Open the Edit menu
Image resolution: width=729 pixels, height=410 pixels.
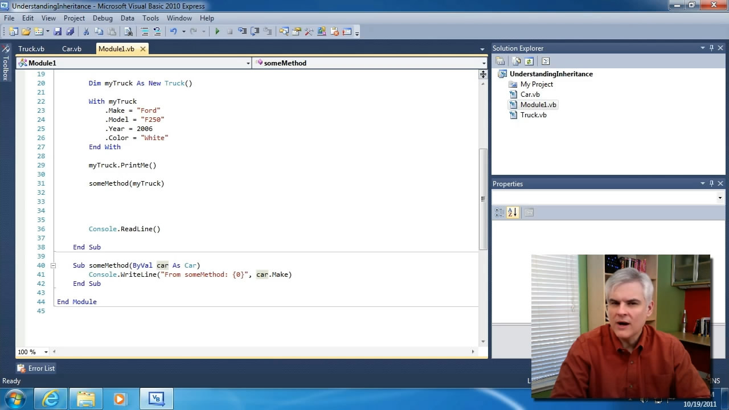click(28, 18)
